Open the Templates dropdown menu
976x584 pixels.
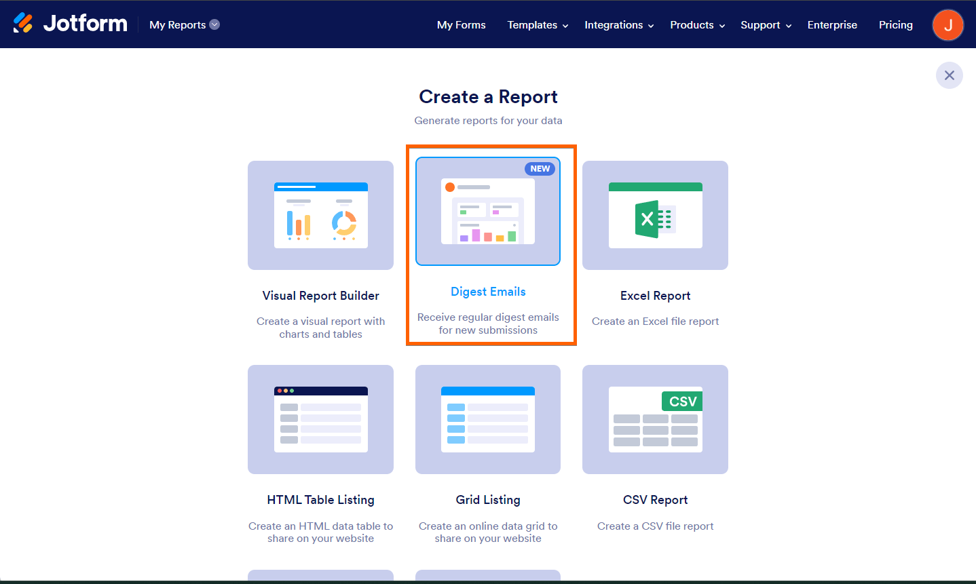[x=538, y=25]
